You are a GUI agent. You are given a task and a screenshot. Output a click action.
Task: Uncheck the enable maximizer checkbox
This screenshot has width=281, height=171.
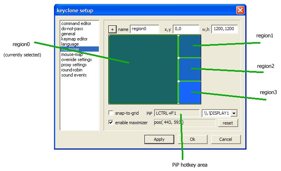click(111, 123)
